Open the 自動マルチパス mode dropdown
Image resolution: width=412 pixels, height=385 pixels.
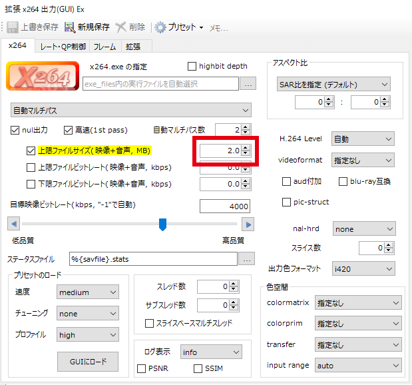[131, 110]
